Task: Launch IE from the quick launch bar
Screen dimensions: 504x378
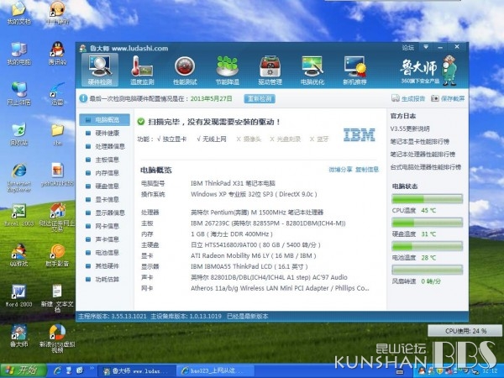Action: click(x=58, y=370)
